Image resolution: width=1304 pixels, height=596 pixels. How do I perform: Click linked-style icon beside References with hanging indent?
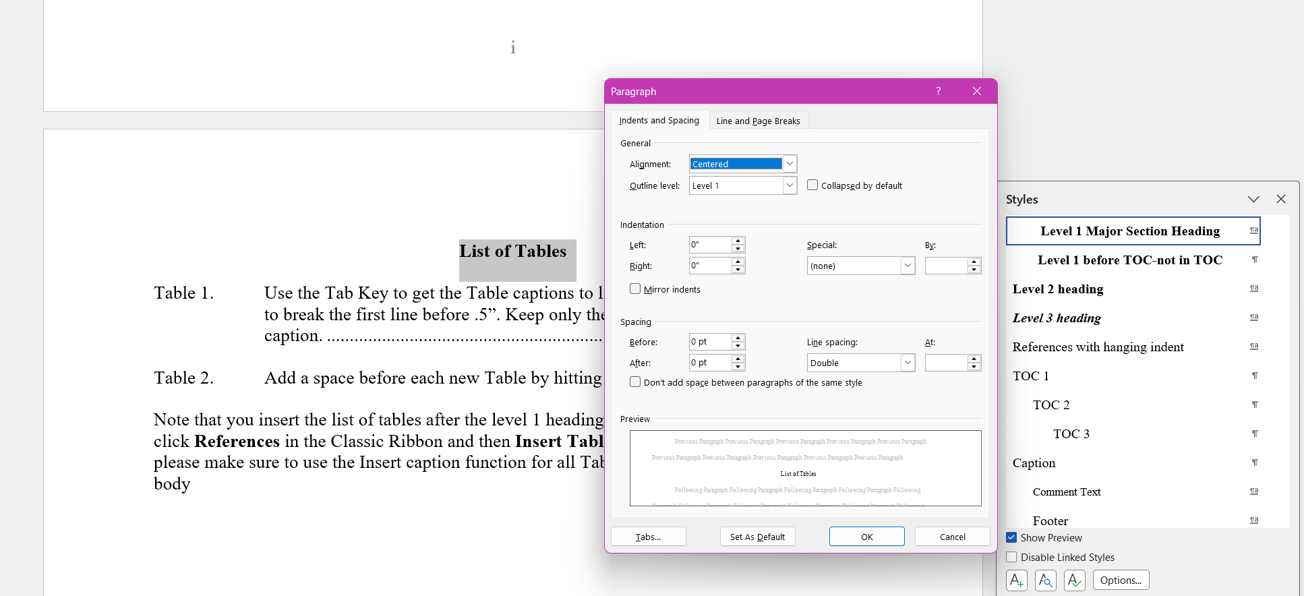(1254, 347)
